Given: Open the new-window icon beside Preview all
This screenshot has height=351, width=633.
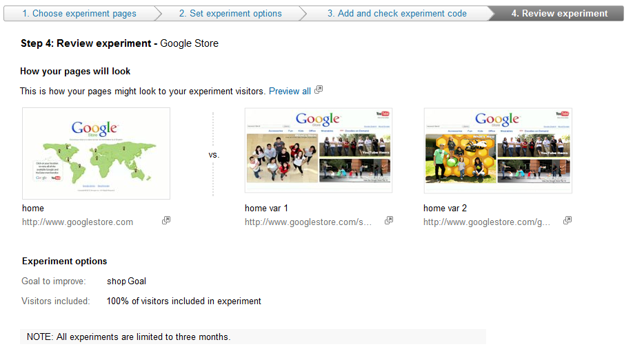Looking at the screenshot, I should (319, 90).
